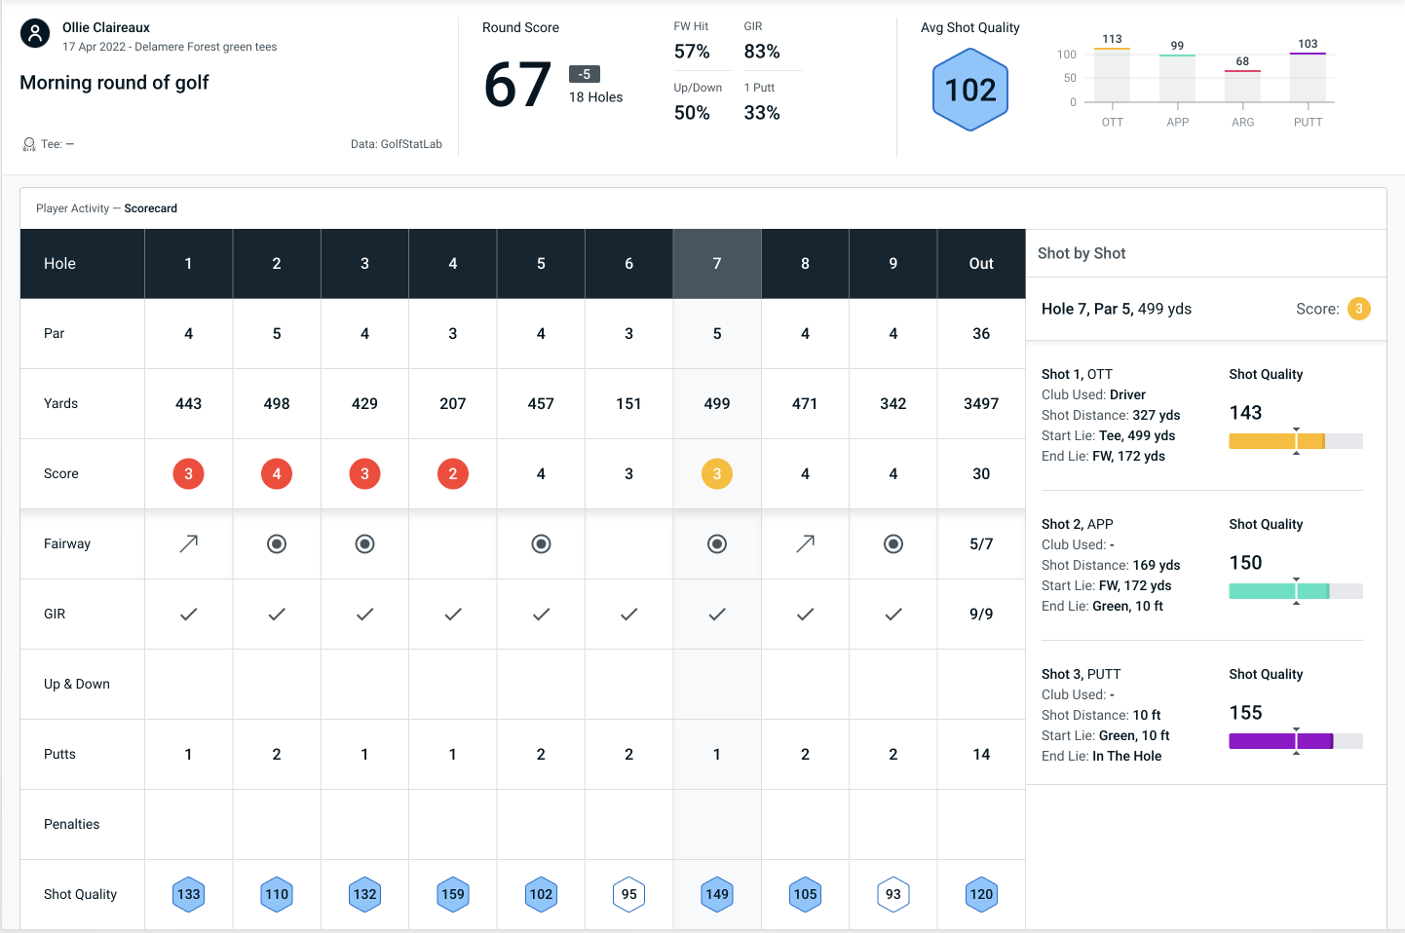Click 1 Putt value 33%
Screen dimensions: 1405x933
(762, 113)
